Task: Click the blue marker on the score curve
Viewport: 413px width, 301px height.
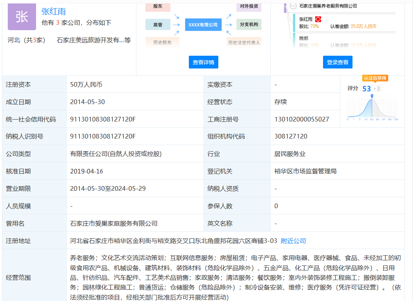Action: [372, 96]
